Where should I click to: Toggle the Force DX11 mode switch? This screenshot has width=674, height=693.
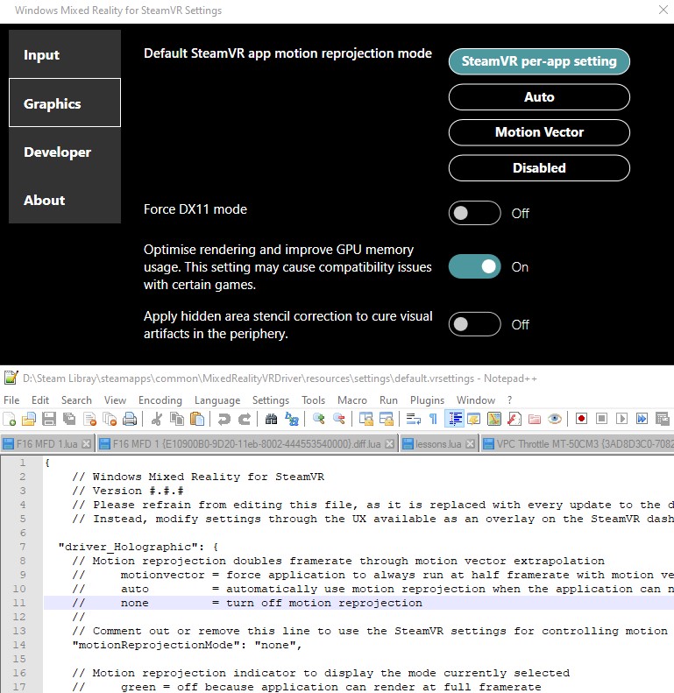tap(474, 213)
